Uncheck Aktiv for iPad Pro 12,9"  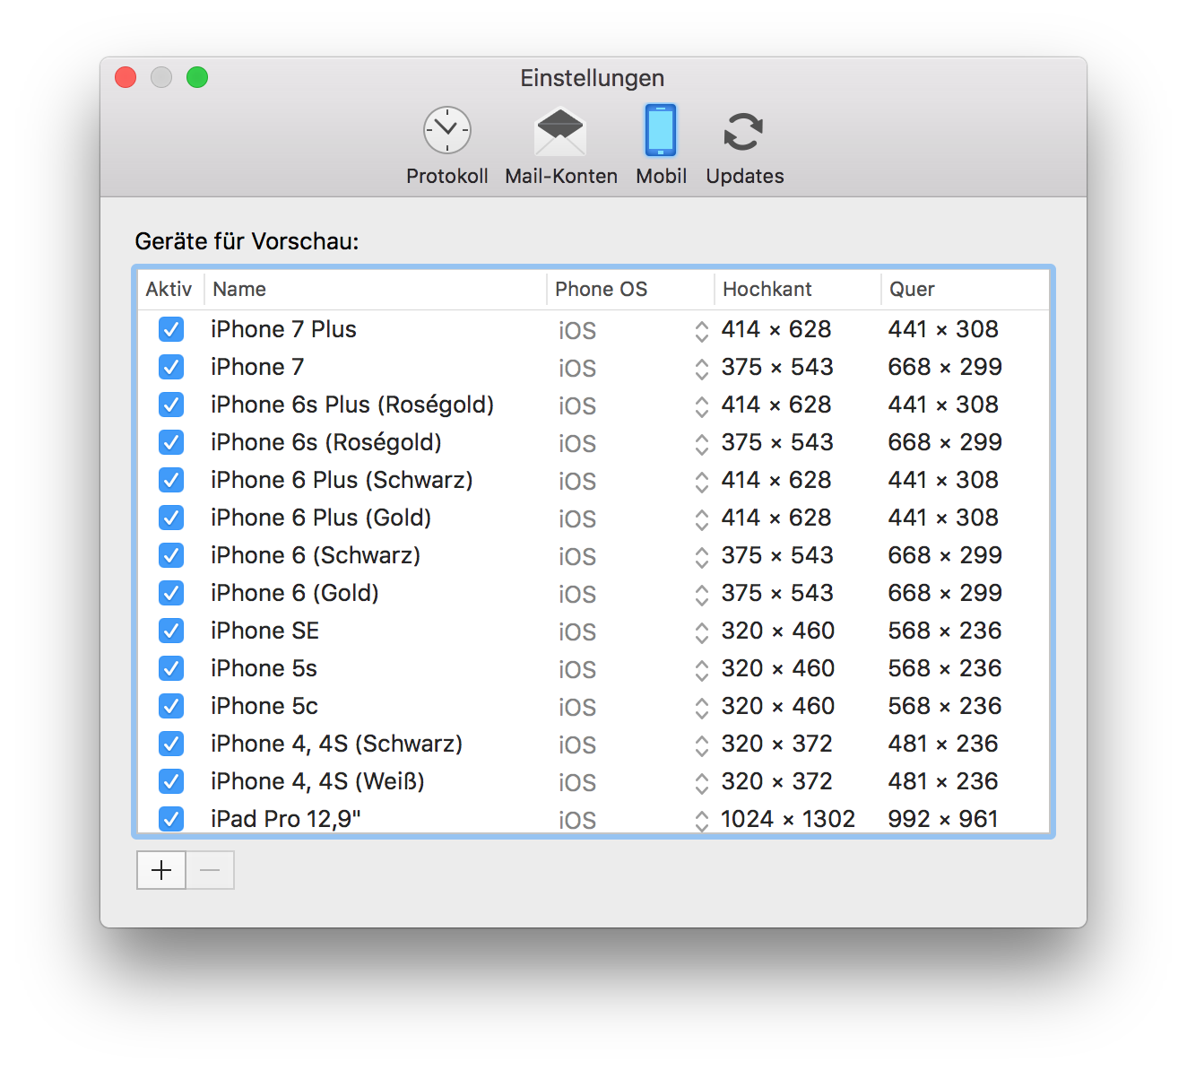171,819
